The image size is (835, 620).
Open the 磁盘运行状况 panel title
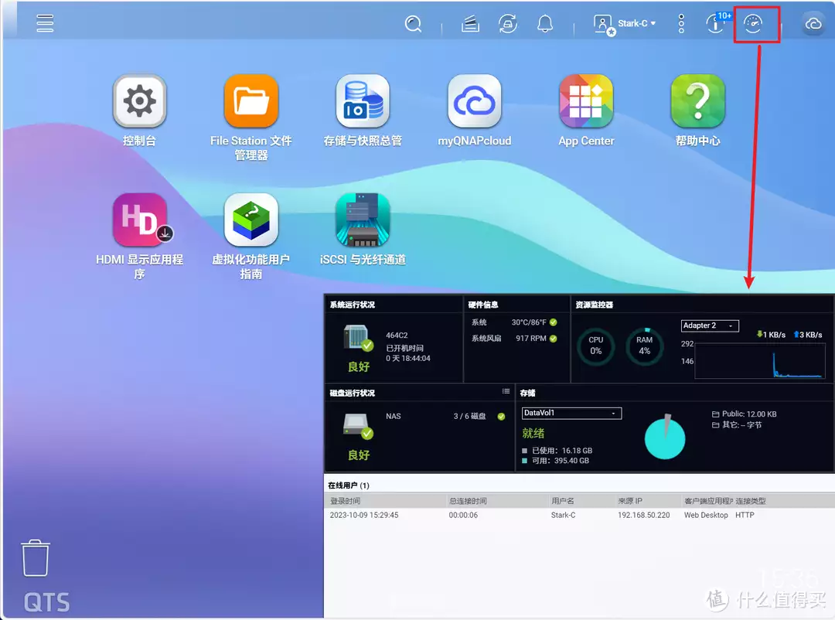[353, 393]
